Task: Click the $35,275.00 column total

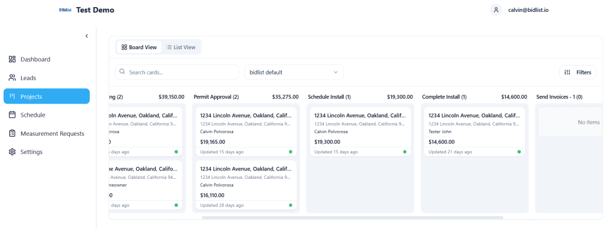Action: 285,97
